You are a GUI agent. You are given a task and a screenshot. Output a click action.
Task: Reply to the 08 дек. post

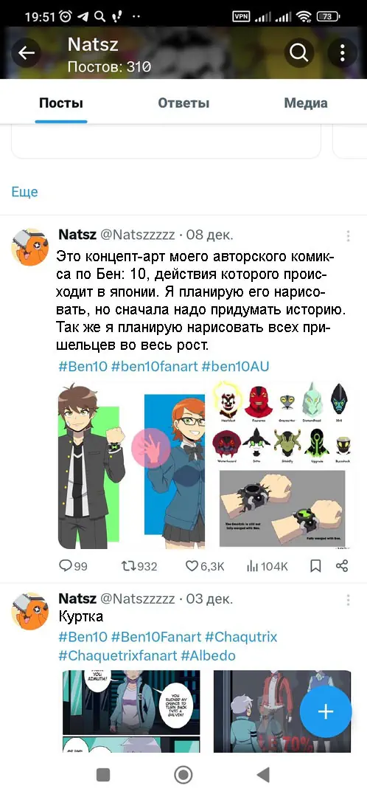point(73,566)
